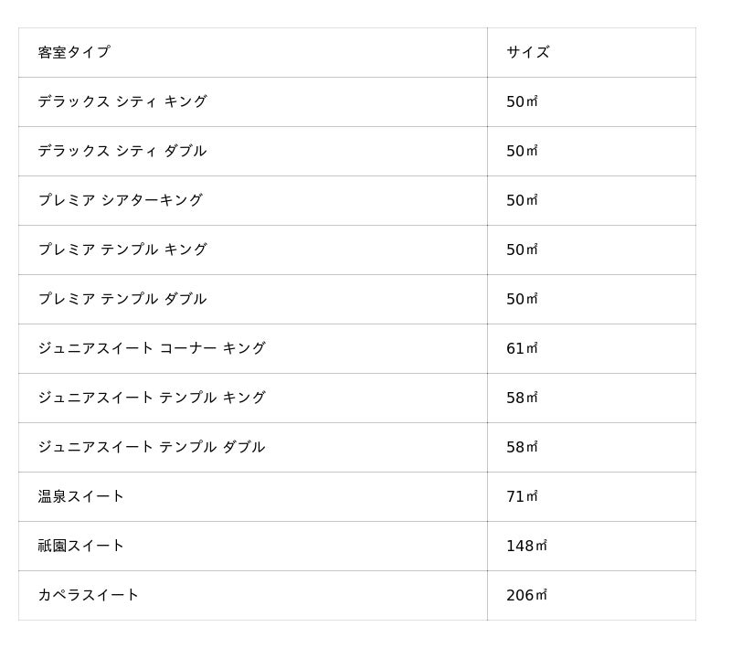Select the 温泉スイート room name
Viewport: 731px width, 648px height.
coord(81,496)
